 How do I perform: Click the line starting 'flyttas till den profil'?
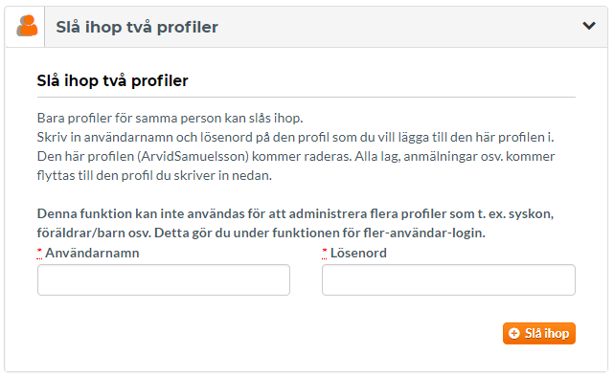coord(154,175)
